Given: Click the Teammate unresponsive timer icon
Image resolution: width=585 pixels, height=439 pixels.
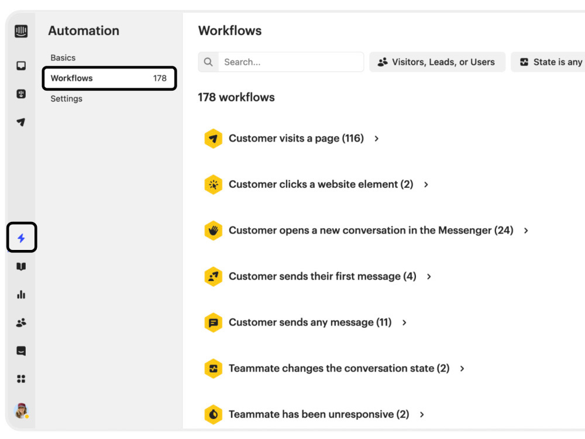Looking at the screenshot, I should pos(214,414).
